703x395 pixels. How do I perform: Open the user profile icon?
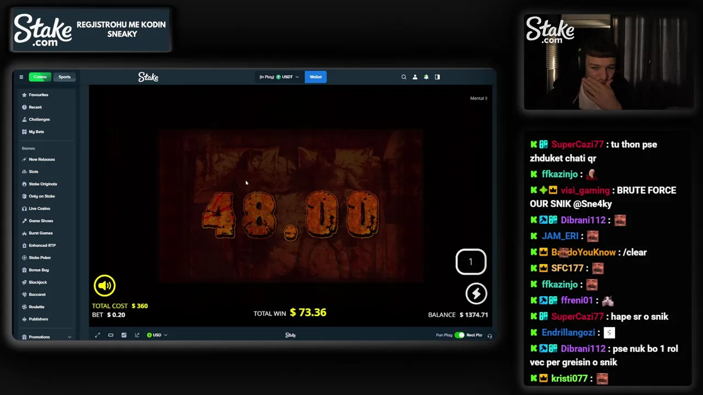pos(415,77)
